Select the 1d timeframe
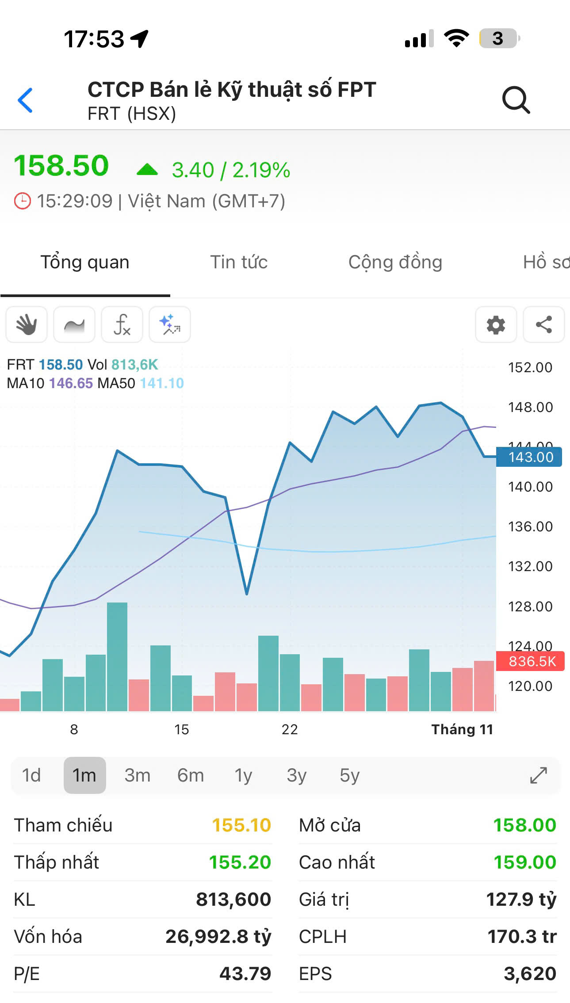570x1003 pixels. 31,775
